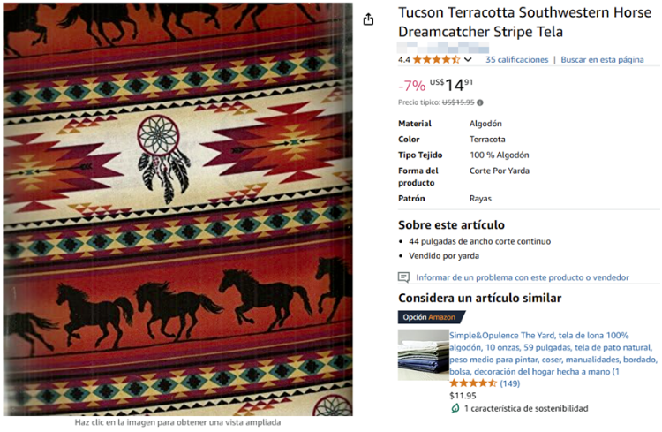Click the sustainability leaf icon
Image resolution: width=662 pixels, height=432 pixels.
455,408
